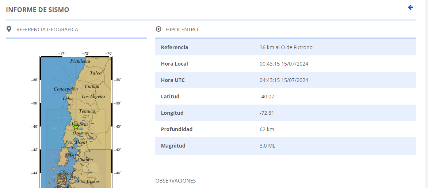Image resolution: width=428 pixels, height=188 pixels.
Task: Select the value 36 km al O de Futrono
Action: [286, 47]
